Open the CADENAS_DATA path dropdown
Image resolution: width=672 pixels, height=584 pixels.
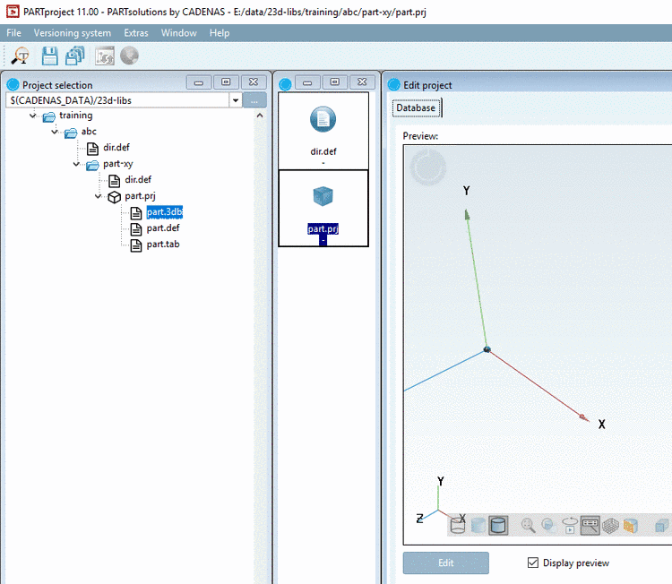point(236,100)
